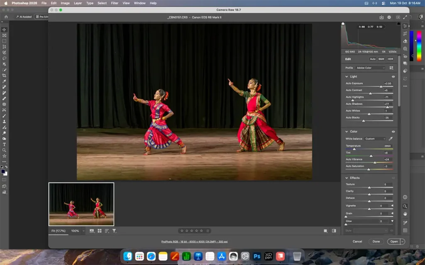Toggle the Effects panel visibility eye
The height and width of the screenshot is (265, 425).
tap(393, 178)
